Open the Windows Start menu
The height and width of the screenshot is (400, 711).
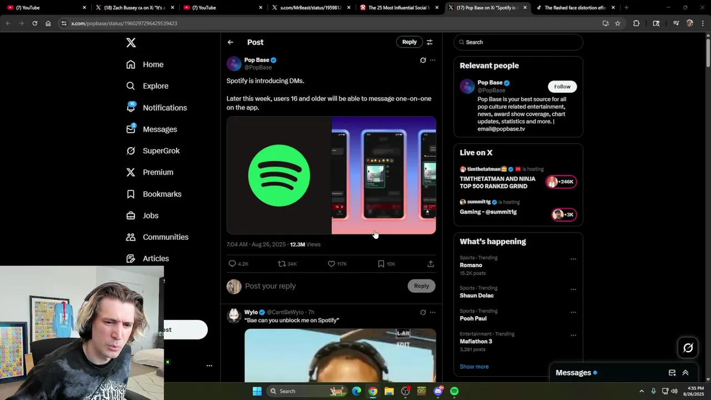click(257, 391)
